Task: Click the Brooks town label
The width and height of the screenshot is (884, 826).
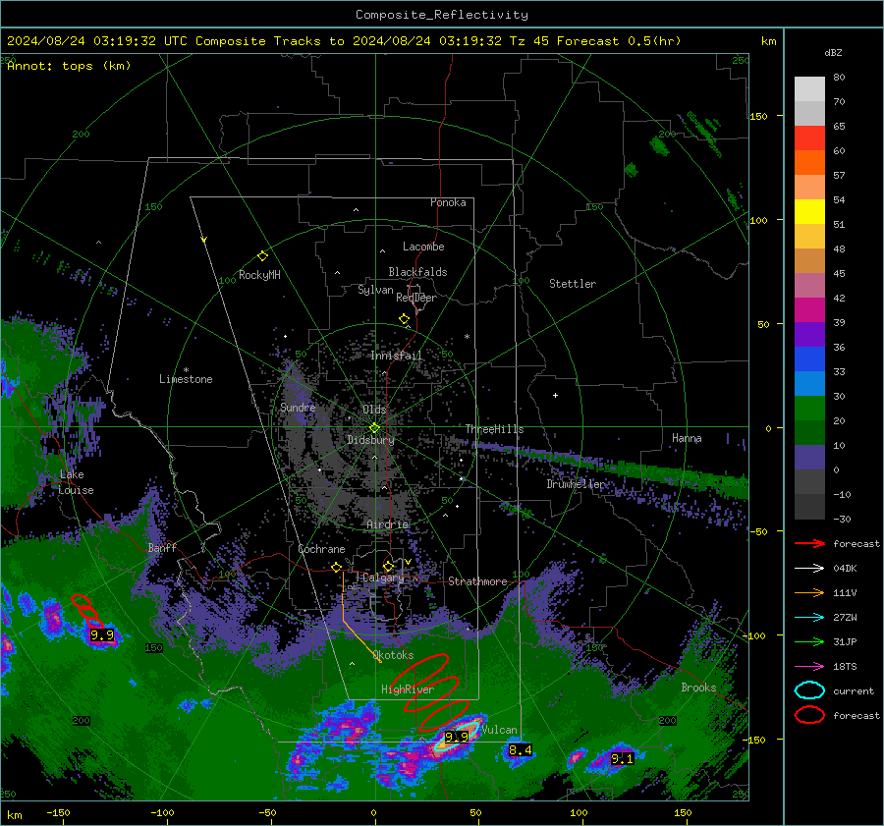Action: click(x=698, y=688)
